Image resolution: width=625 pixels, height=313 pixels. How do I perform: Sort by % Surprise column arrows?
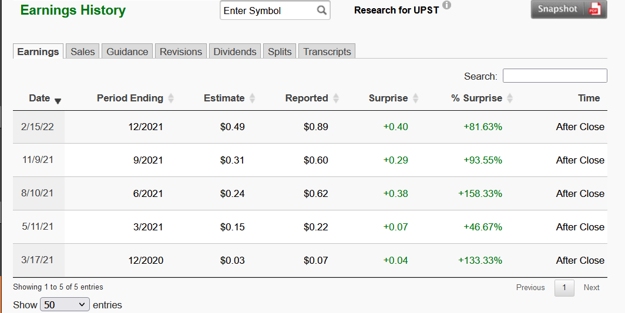tap(510, 98)
